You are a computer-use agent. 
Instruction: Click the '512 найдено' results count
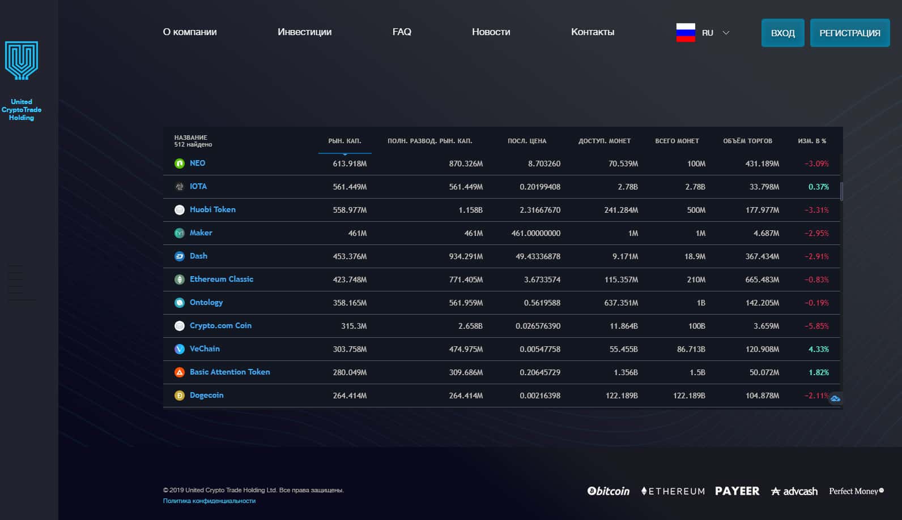pyautogui.click(x=193, y=144)
